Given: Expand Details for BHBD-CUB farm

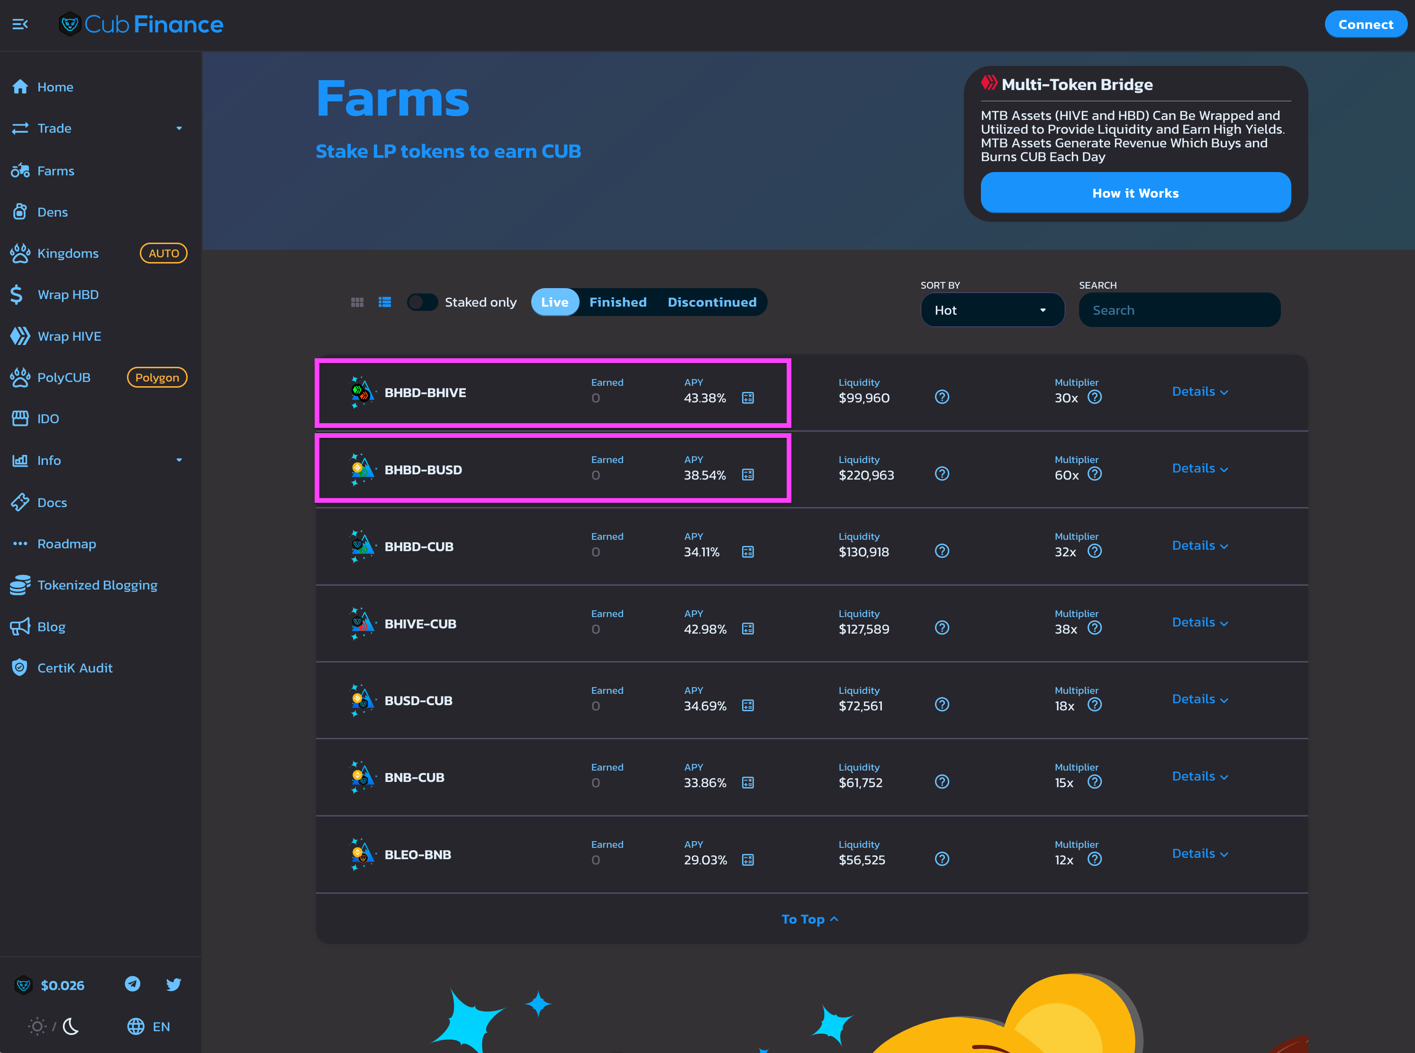Looking at the screenshot, I should point(1199,545).
